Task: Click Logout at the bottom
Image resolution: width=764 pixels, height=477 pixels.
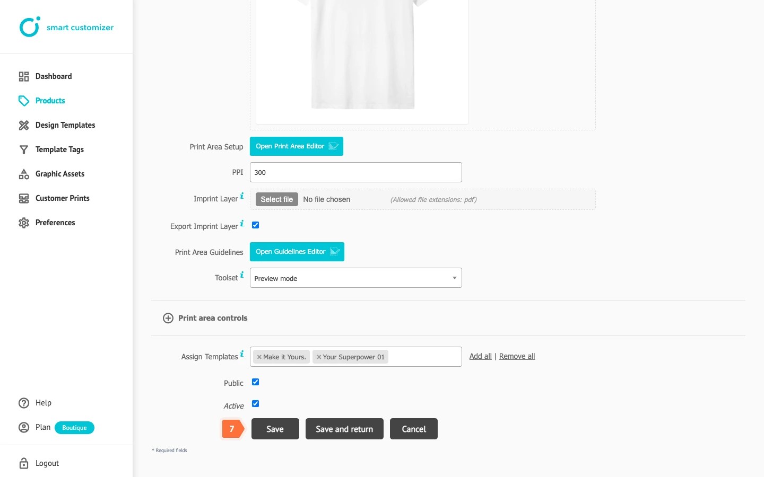Action: coord(47,463)
